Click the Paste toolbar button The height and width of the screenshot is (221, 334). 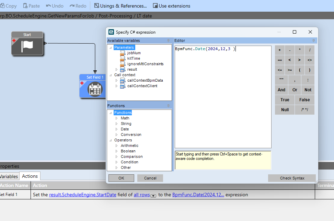(x=32, y=6)
